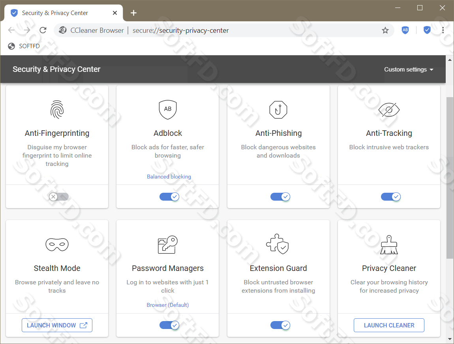Screen dimensions: 454x344
Task: Click the LAUNCH WINDOW button
Action: tap(57, 325)
